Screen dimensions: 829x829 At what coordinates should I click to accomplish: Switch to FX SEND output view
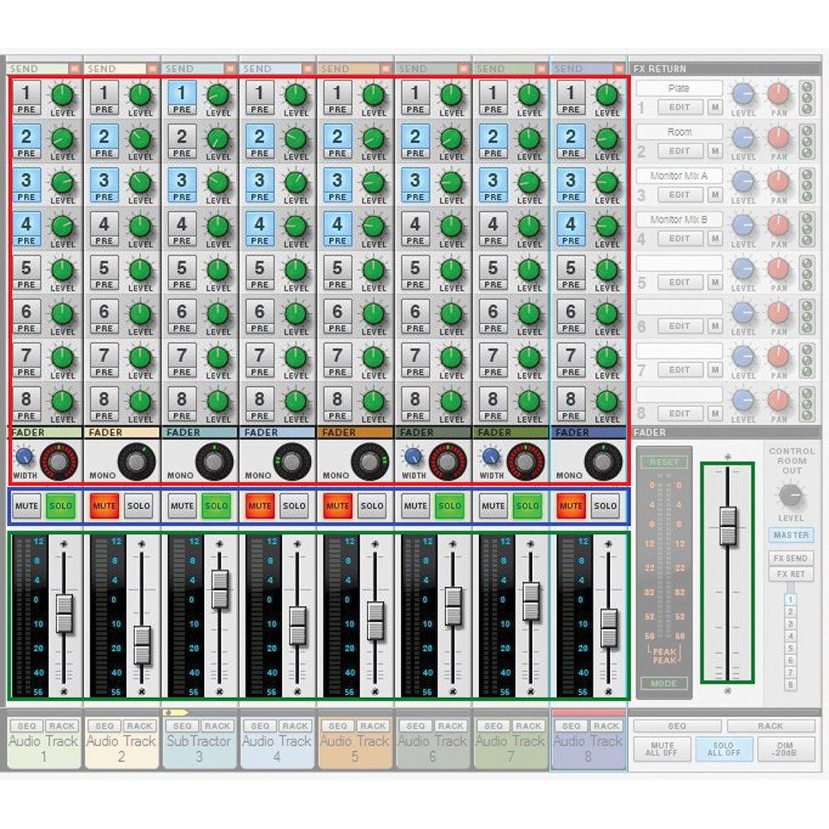[x=791, y=558]
